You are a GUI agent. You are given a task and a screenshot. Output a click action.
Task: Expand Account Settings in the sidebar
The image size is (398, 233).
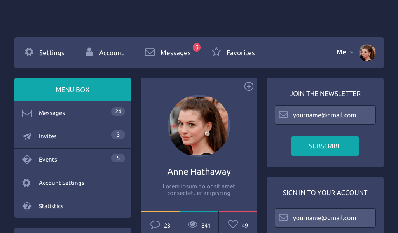(61, 183)
